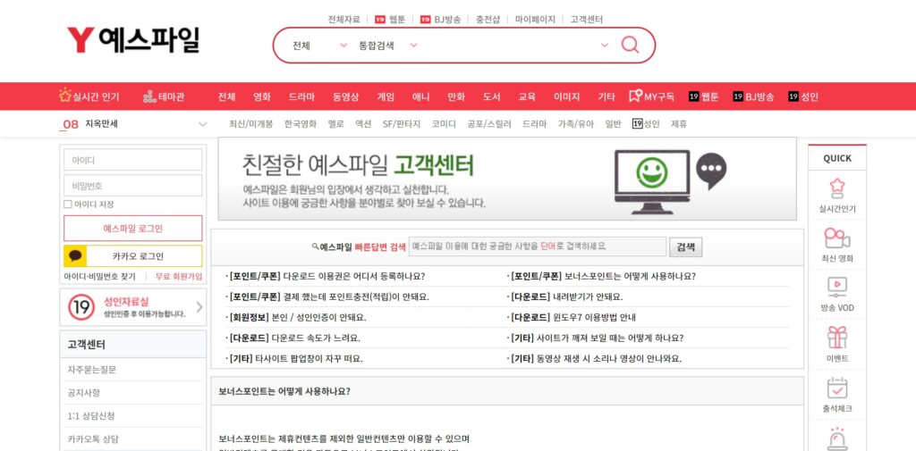Focus the 아이디 input field
The width and height of the screenshot is (916, 451).
pyautogui.click(x=133, y=159)
